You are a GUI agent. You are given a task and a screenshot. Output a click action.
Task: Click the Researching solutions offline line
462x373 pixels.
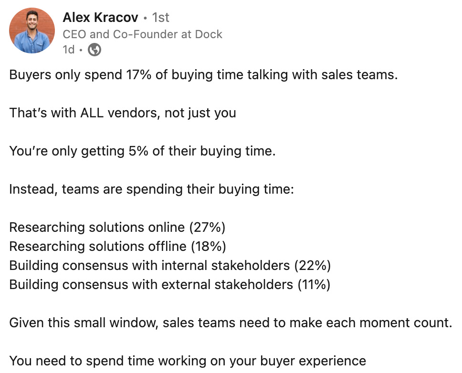(118, 247)
